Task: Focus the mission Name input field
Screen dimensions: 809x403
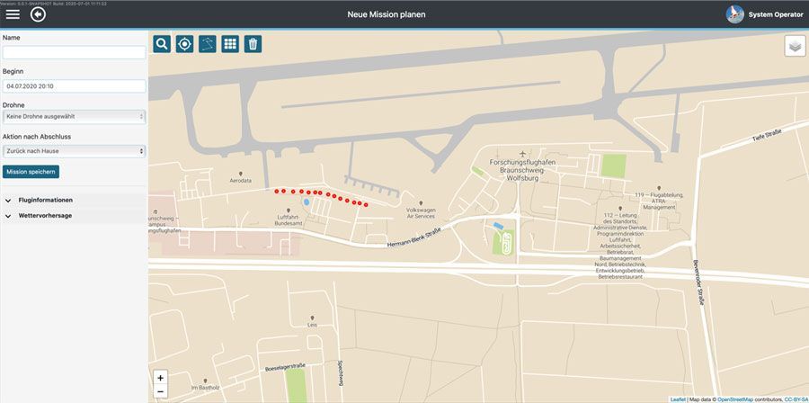Action: [74, 53]
